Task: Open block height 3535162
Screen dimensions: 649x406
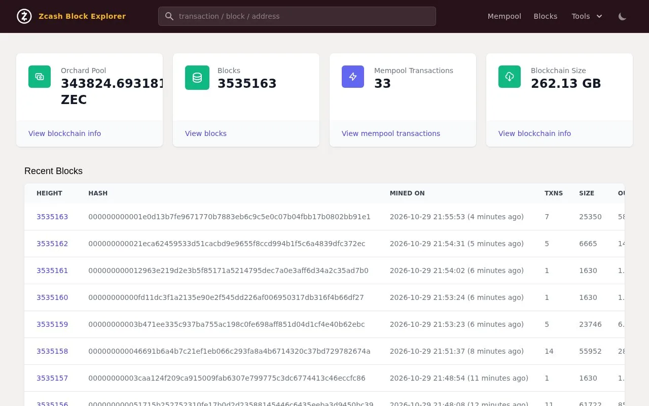Action: [x=52, y=244]
